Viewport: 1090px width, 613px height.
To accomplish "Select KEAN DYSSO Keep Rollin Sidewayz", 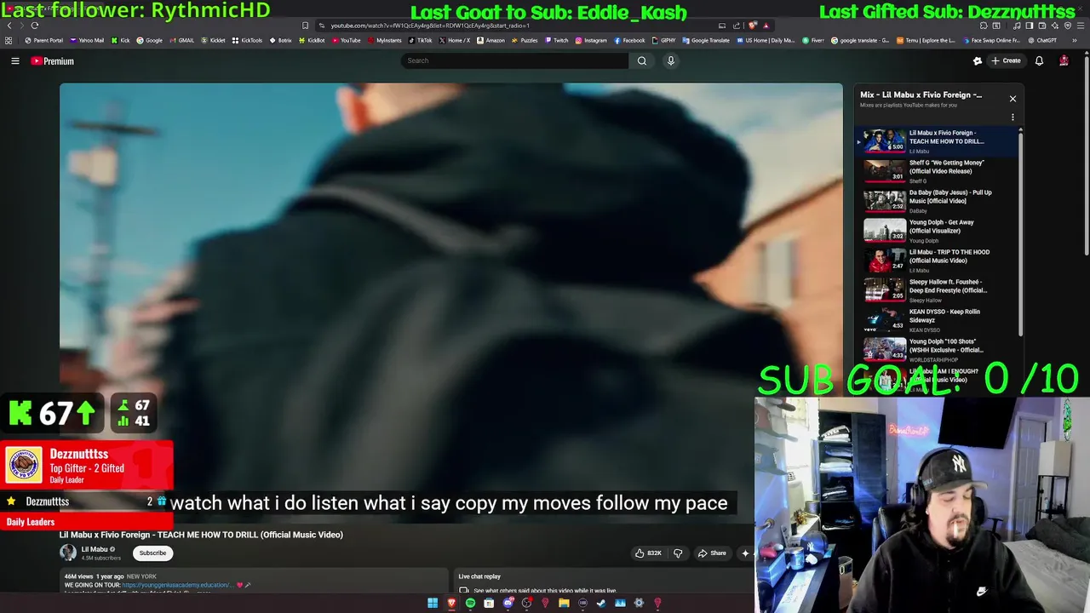I will click(936, 320).
